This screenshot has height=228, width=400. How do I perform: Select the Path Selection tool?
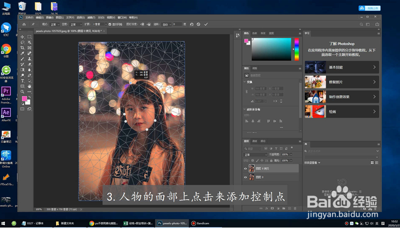tap(29, 81)
